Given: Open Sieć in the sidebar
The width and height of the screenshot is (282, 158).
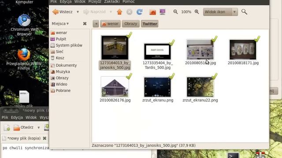Looking at the screenshot, I should click(x=57, y=52).
